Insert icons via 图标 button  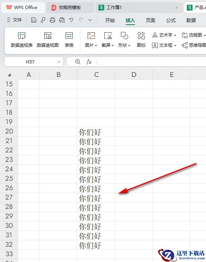(x=141, y=40)
